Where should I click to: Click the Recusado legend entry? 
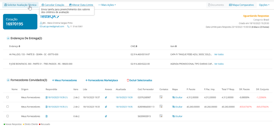tap(45, 124)
